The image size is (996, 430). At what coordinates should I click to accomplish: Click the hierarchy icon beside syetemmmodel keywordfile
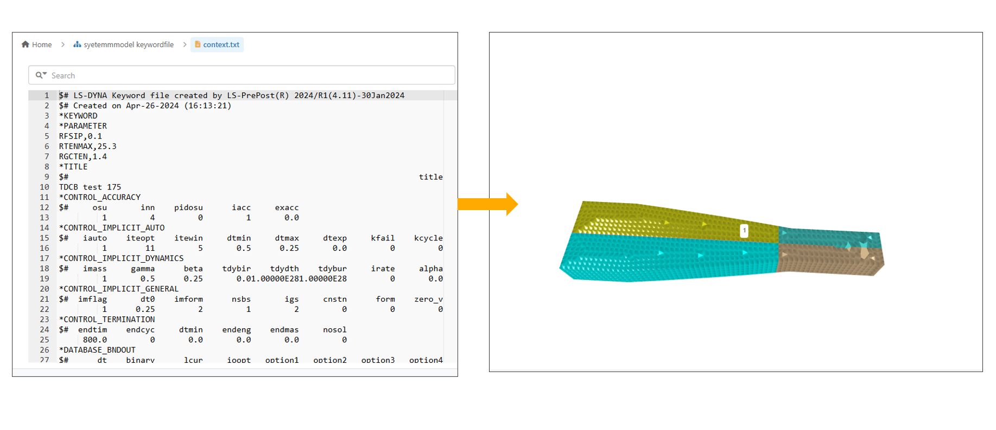(x=77, y=44)
